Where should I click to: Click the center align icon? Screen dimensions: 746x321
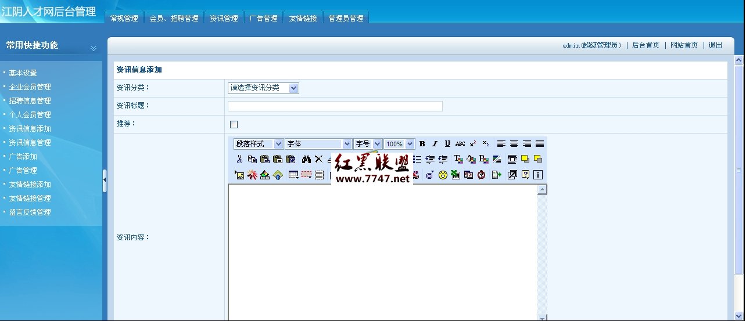[x=514, y=144]
